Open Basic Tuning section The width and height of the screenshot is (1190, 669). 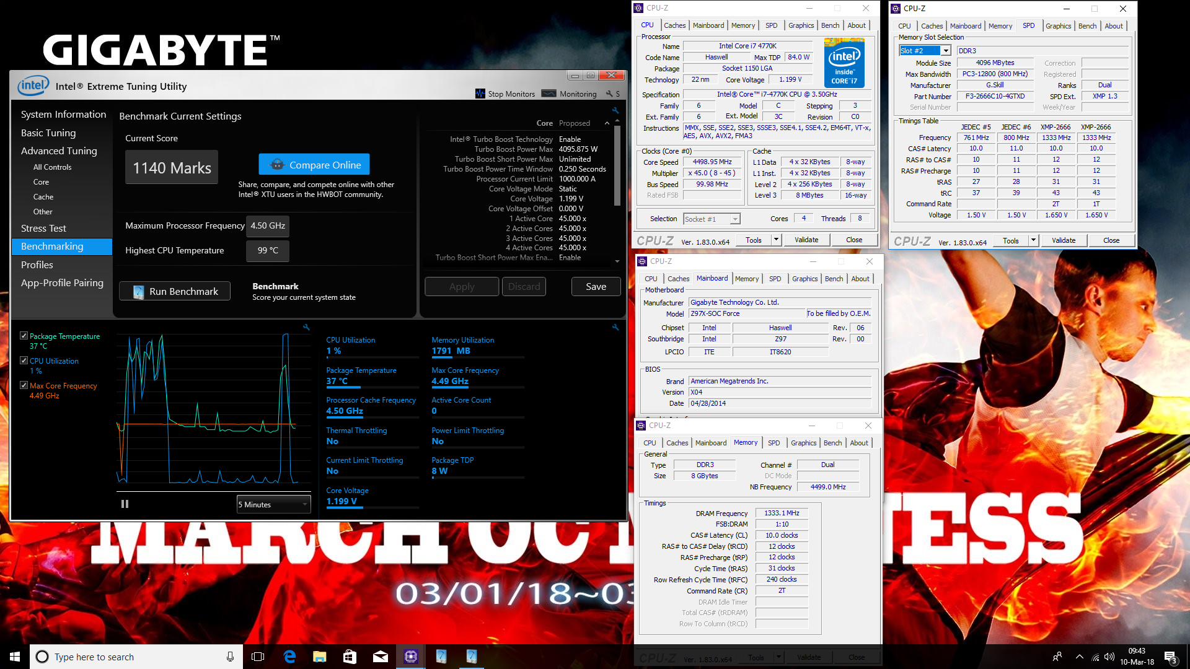point(48,133)
